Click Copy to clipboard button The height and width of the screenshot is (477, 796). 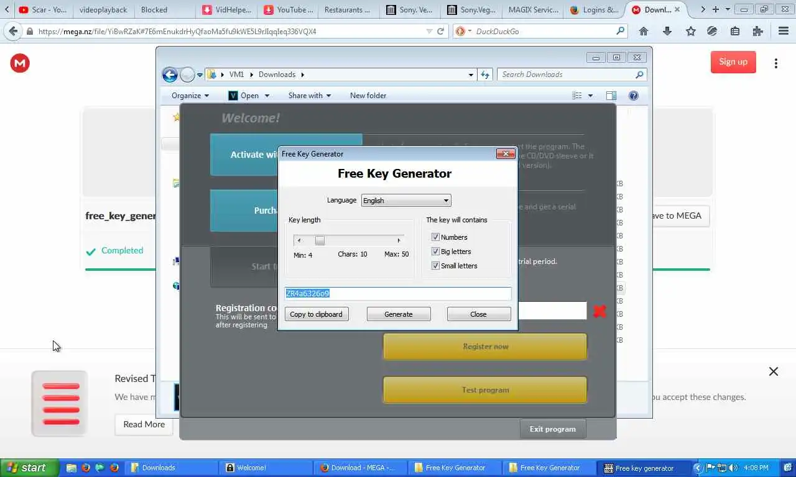click(x=317, y=314)
